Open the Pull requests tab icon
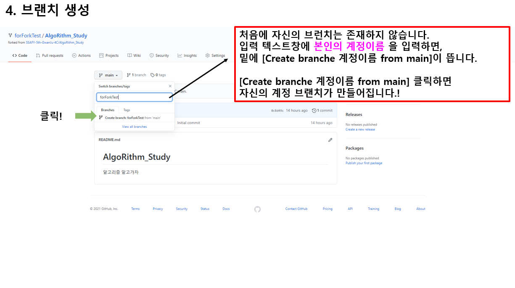This screenshot has width=515, height=288. pyautogui.click(x=38, y=55)
